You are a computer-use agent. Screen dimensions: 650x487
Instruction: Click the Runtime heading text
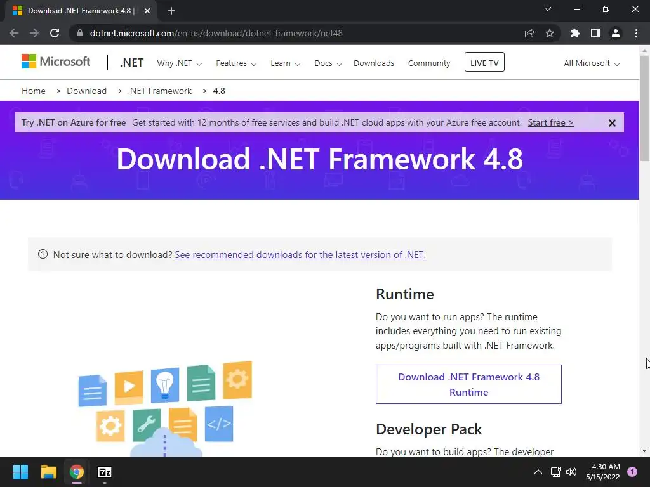click(x=404, y=294)
